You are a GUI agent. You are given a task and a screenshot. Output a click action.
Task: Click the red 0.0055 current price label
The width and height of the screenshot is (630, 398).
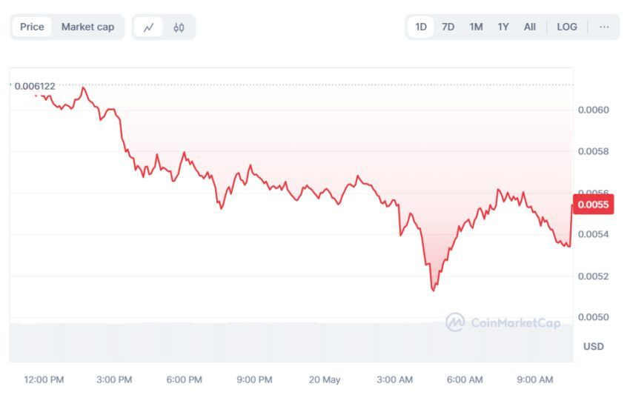click(x=593, y=205)
